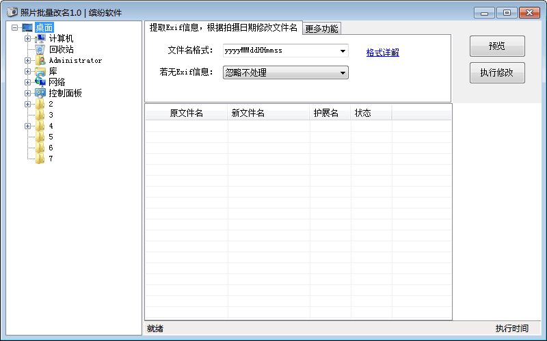Expand folder 4 in the tree
The height and width of the screenshot is (341, 547).
coord(28,126)
